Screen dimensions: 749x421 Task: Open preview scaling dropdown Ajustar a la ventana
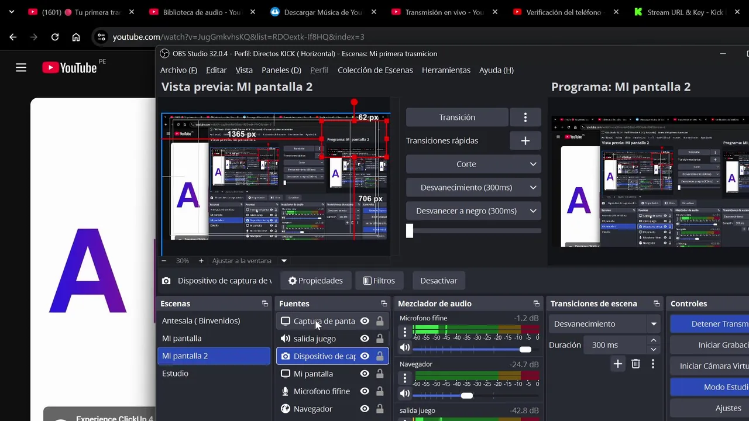click(284, 261)
